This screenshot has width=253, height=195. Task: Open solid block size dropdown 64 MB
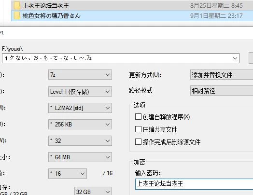pyautogui.click(x=80, y=157)
